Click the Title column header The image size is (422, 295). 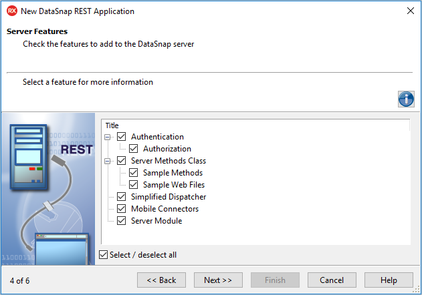point(112,125)
